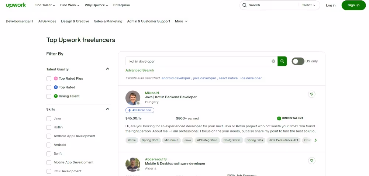Check the Kotlin skill filter
The width and height of the screenshot is (369, 176).
pyautogui.click(x=49, y=127)
